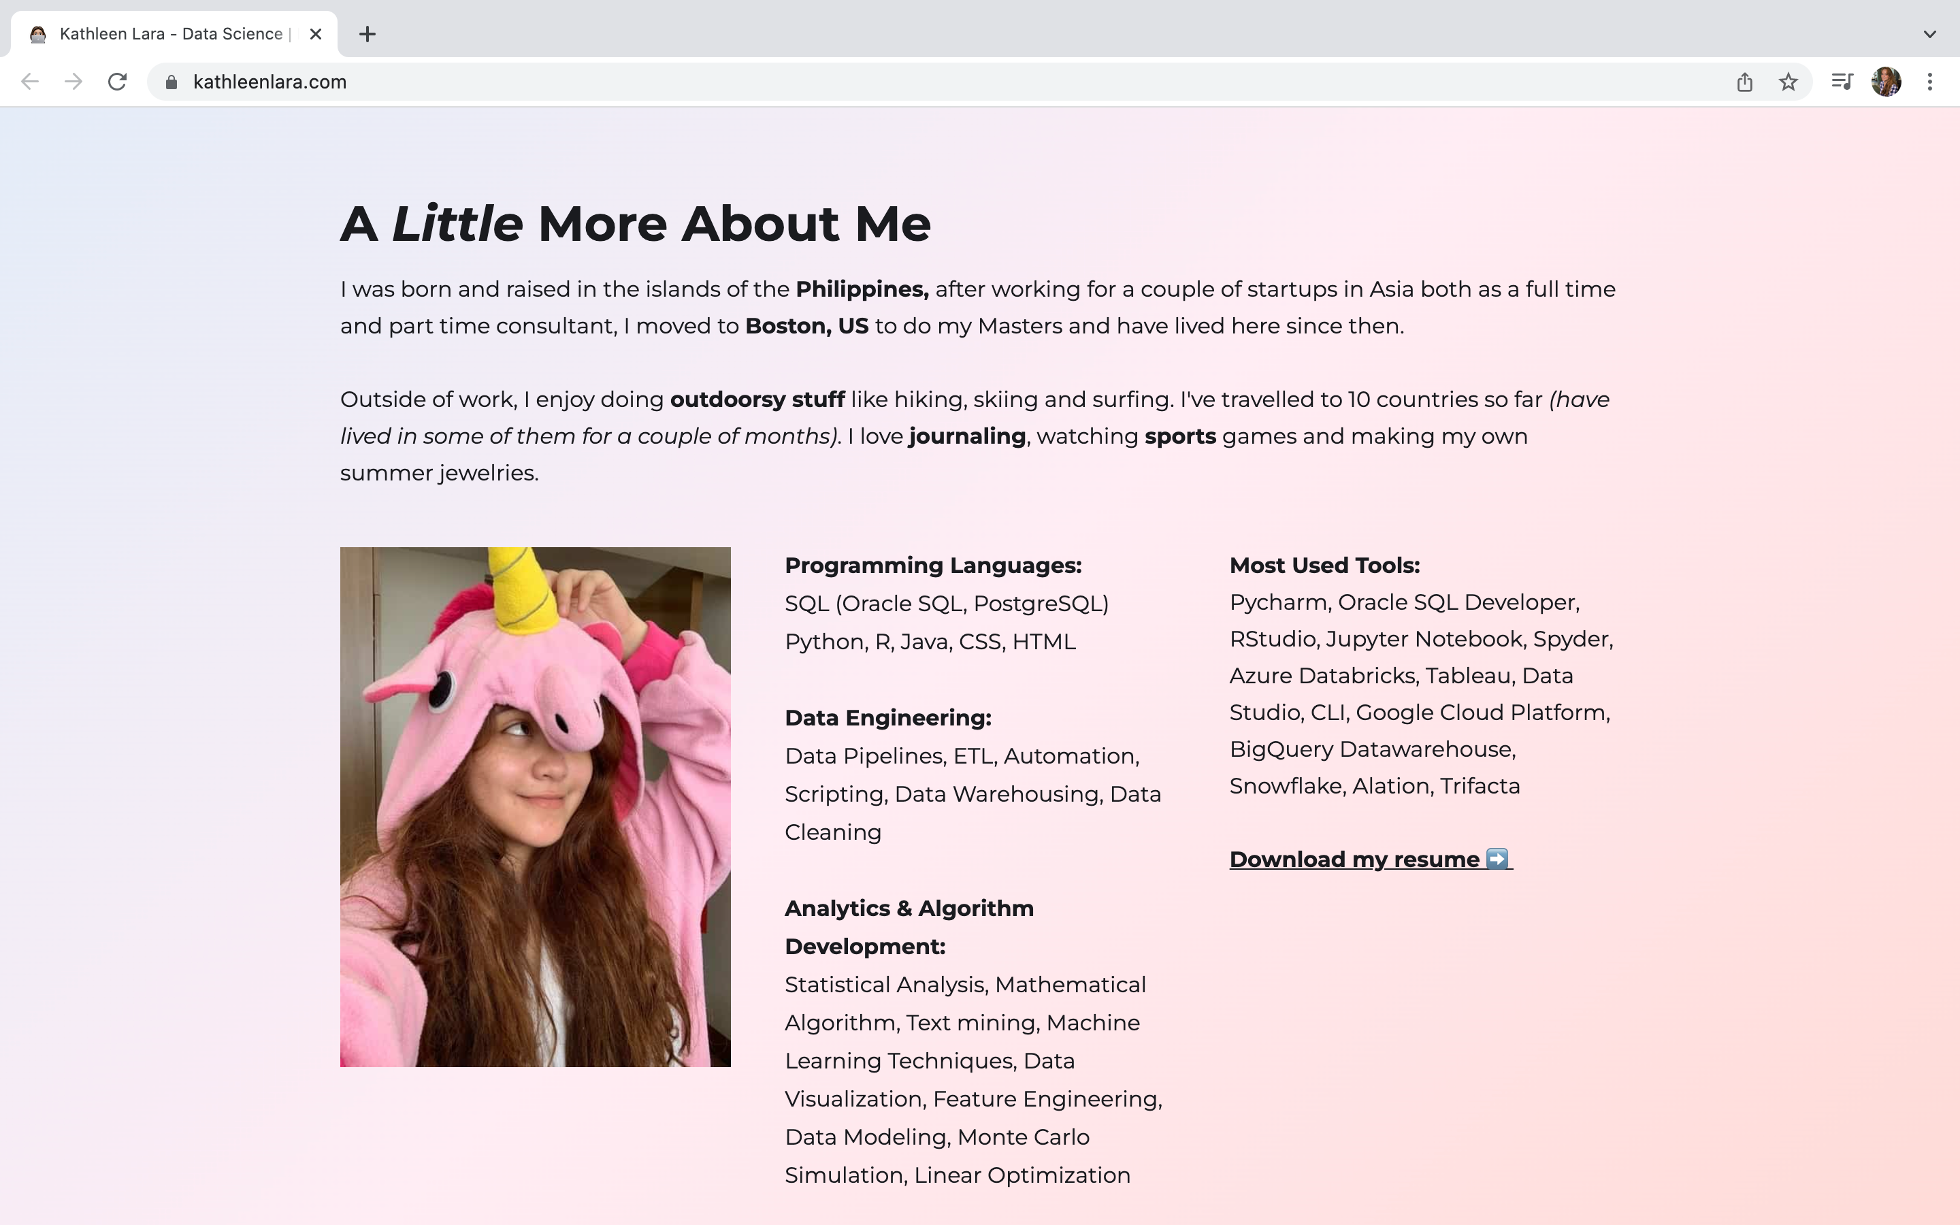Select the Kathleen Lara - Data Science tab
This screenshot has width=1960, height=1225.
(x=170, y=34)
